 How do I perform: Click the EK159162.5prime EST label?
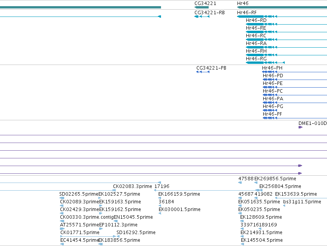coord(120,209)
